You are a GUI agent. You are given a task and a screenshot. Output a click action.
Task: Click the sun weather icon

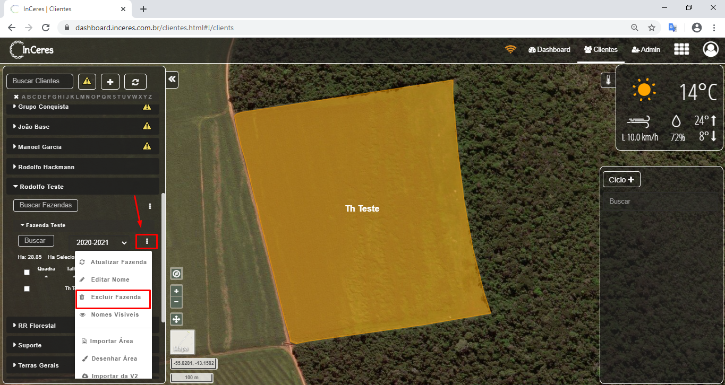click(644, 90)
